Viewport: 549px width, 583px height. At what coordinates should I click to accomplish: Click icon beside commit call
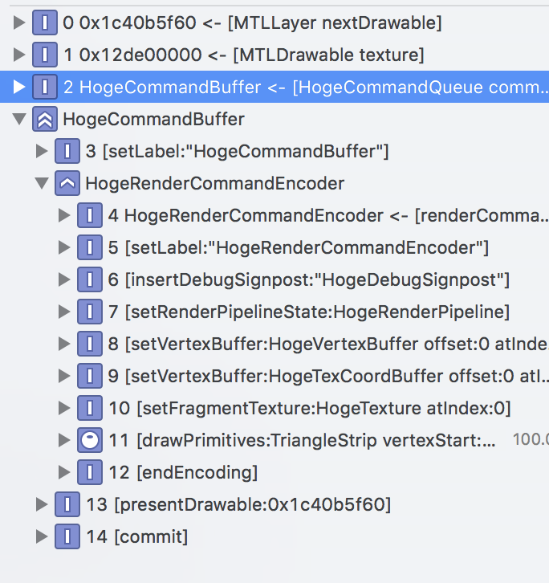coord(67,536)
